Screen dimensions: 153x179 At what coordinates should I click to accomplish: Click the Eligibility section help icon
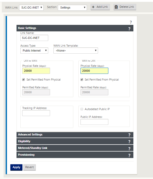[x=129, y=142]
